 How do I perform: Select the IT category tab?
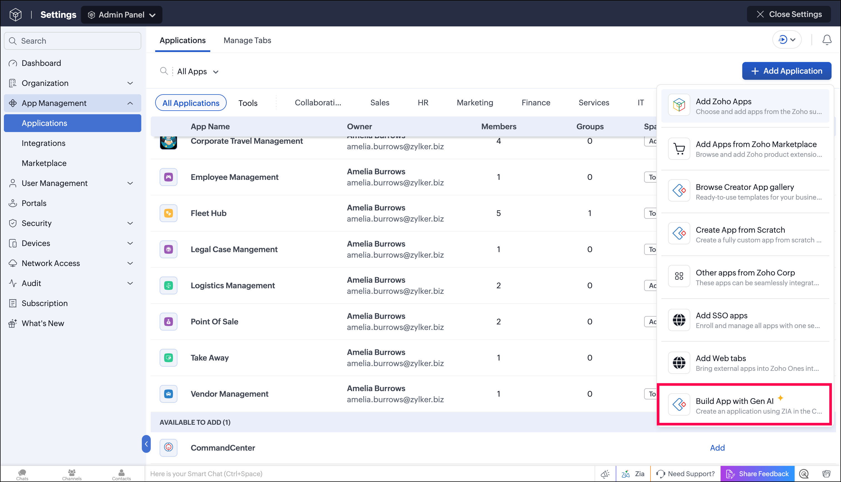(x=641, y=103)
